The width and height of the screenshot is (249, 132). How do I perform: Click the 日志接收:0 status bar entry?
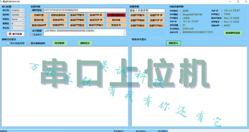(x=119, y=131)
